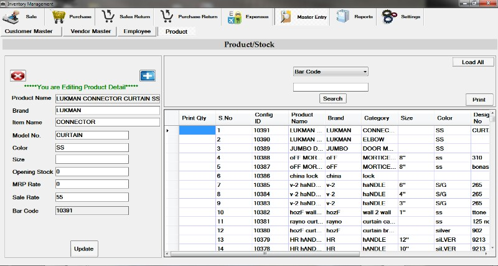The image size is (498, 266).
Task: Open the Settings gears icon
Action: [x=389, y=17]
